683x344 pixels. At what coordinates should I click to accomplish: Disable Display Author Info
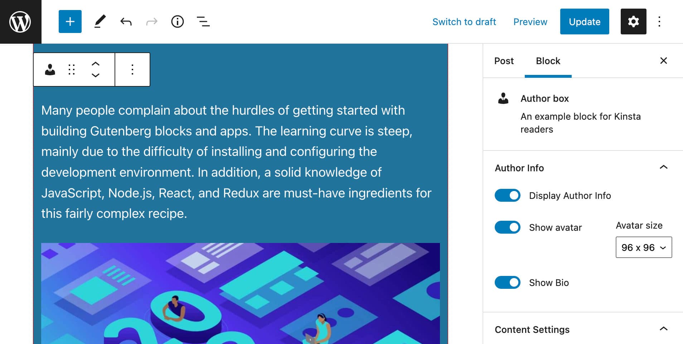pyautogui.click(x=507, y=195)
